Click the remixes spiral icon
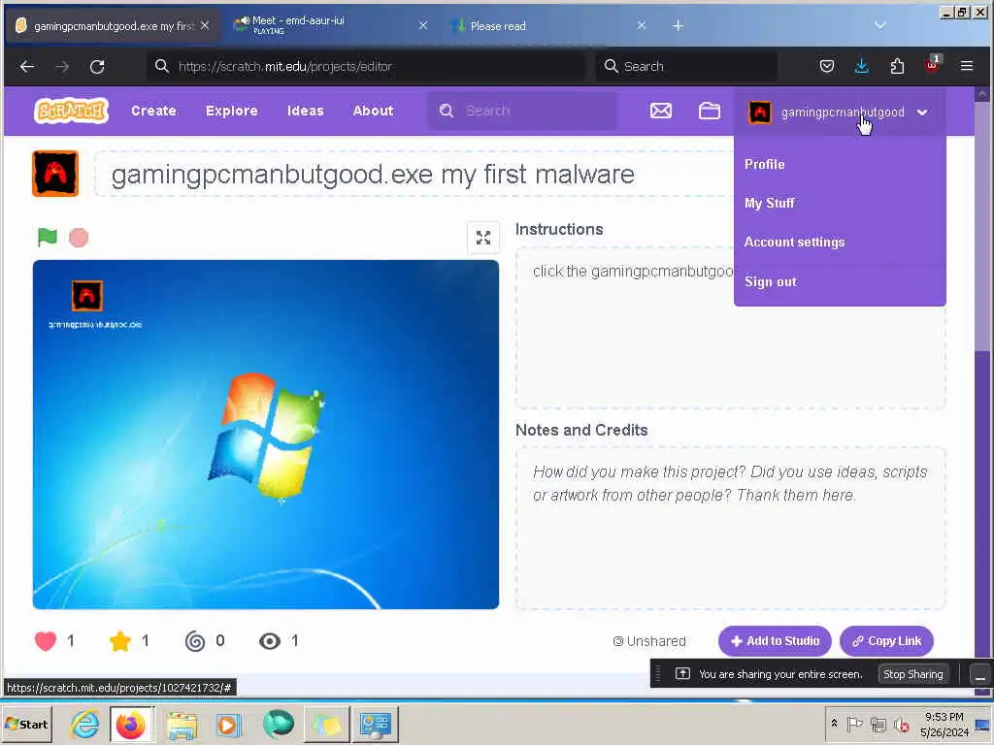The height and width of the screenshot is (745, 994). click(194, 641)
